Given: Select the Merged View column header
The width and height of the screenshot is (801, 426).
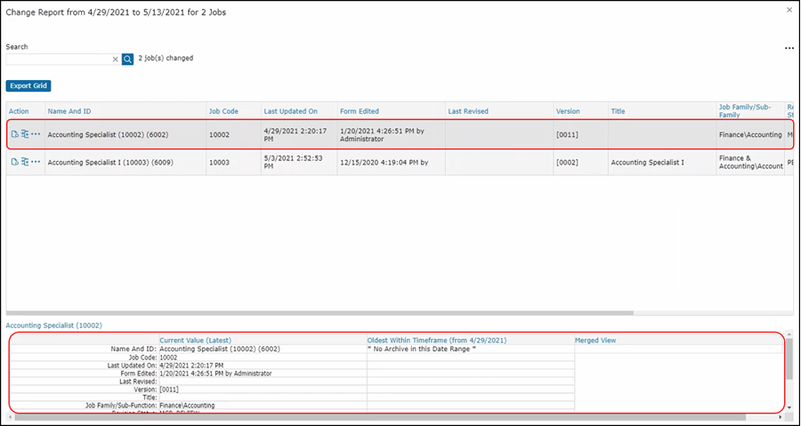Looking at the screenshot, I should [595, 341].
